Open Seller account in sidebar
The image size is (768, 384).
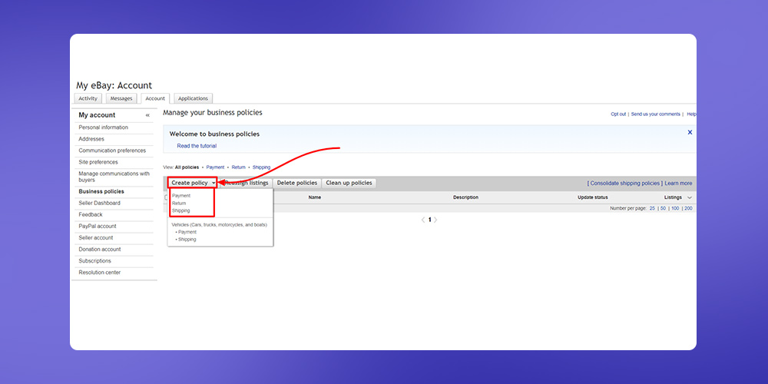click(96, 237)
